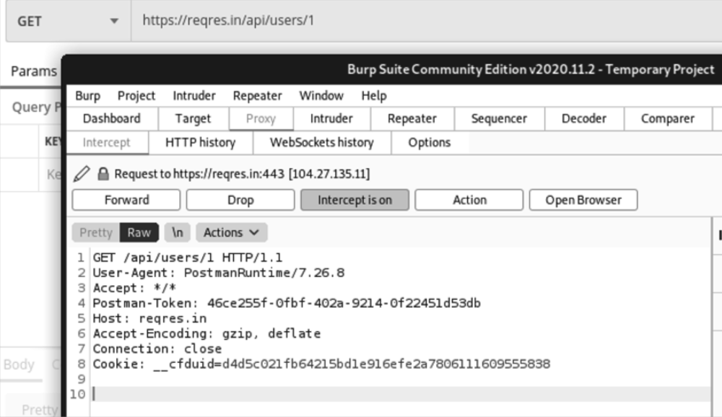Screen dimensions: 722x417
Task: Place cursor on empty line 10 of request
Action: point(401,395)
